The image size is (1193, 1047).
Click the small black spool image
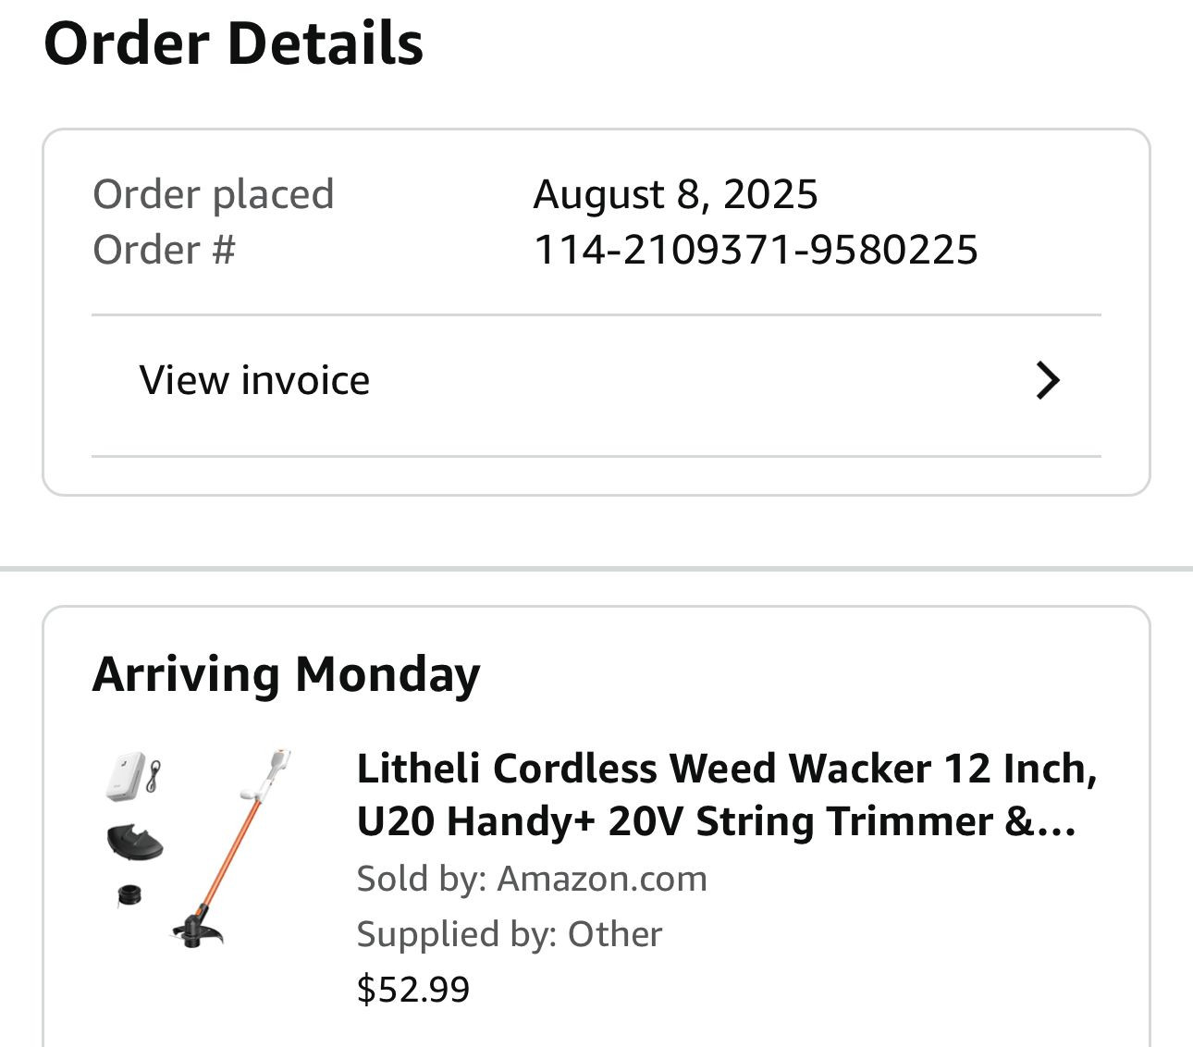tap(129, 894)
